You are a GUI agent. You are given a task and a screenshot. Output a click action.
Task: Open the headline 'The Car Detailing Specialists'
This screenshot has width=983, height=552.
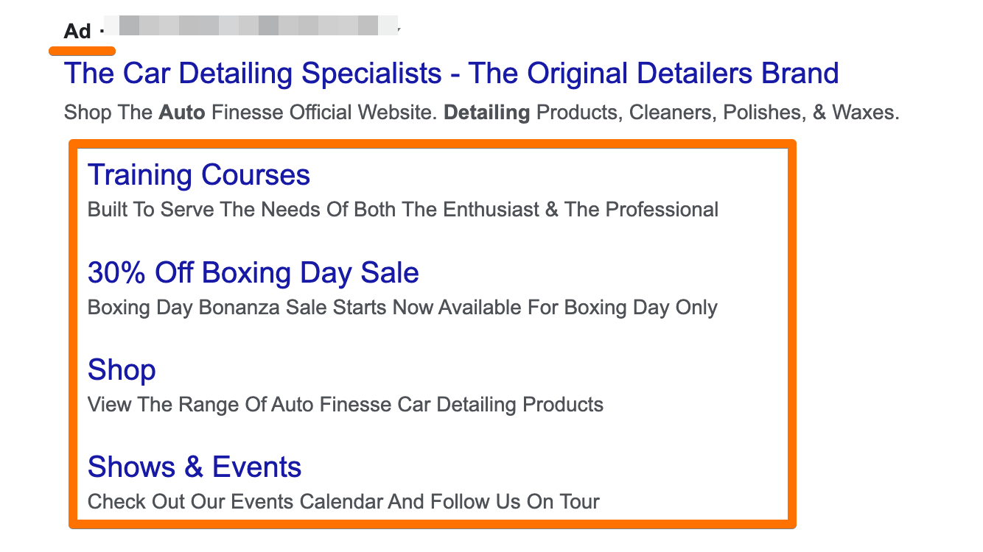click(x=251, y=73)
